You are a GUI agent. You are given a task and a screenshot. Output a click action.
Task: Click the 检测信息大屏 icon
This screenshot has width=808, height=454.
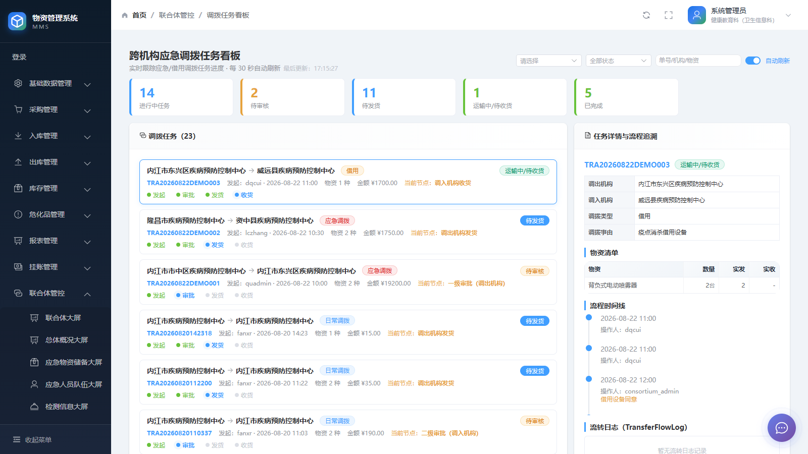click(34, 407)
